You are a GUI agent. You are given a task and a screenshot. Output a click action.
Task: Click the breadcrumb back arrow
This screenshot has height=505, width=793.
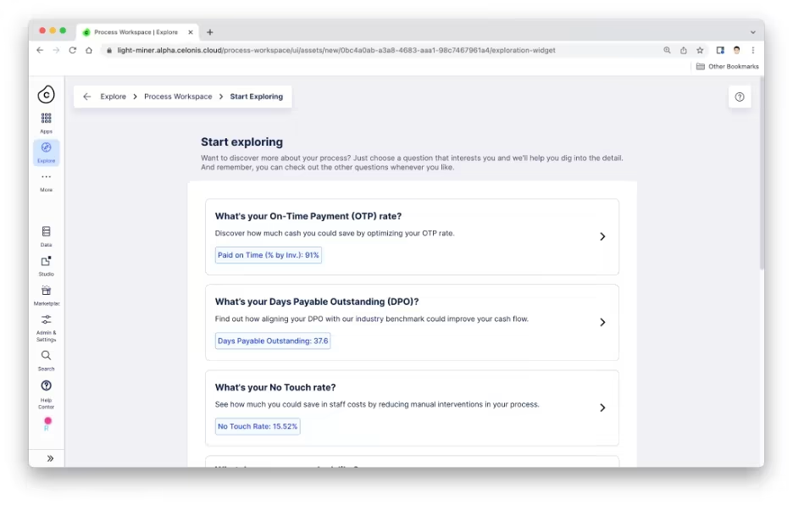87,97
